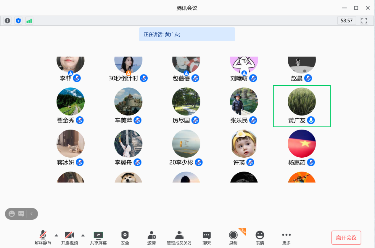
Task: Open the 表情 emoji reactions
Action: coord(260,238)
